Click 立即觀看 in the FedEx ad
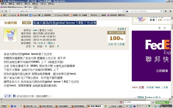This screenshot has height=108, width=173. (x=162, y=71)
